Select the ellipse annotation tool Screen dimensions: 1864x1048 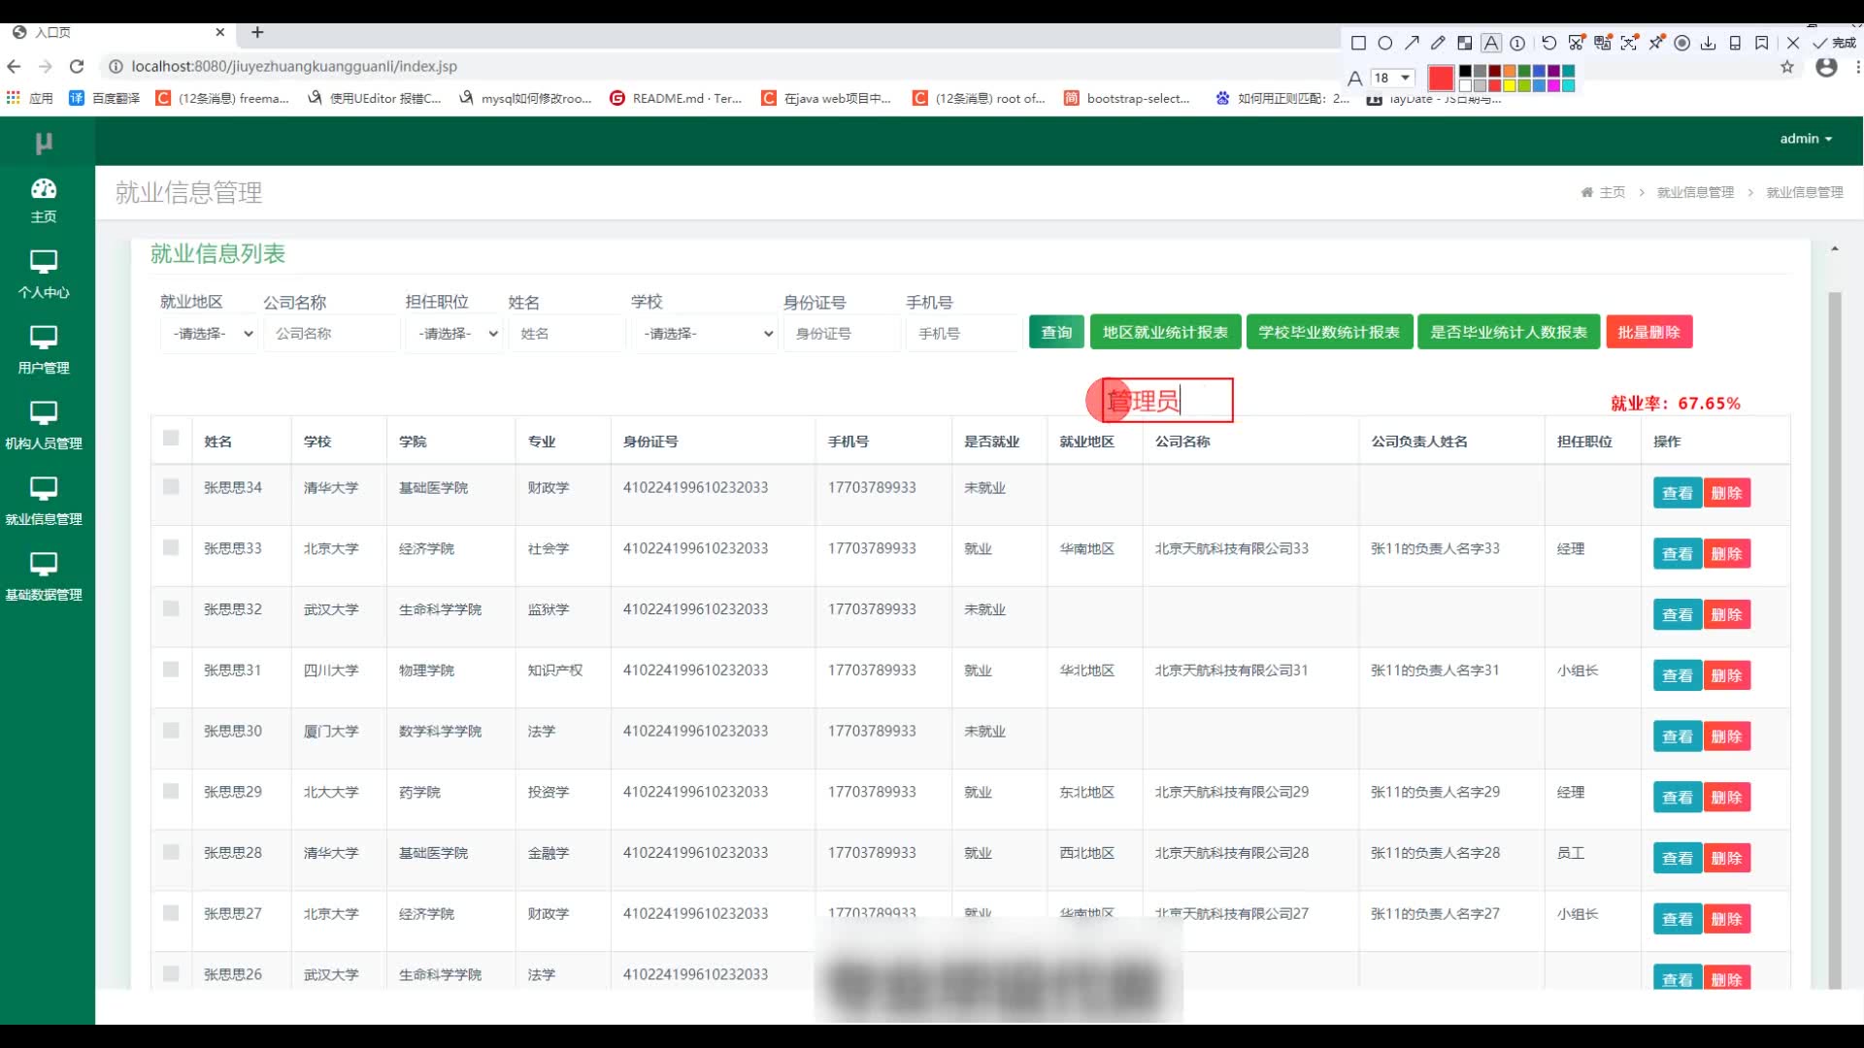(x=1385, y=43)
